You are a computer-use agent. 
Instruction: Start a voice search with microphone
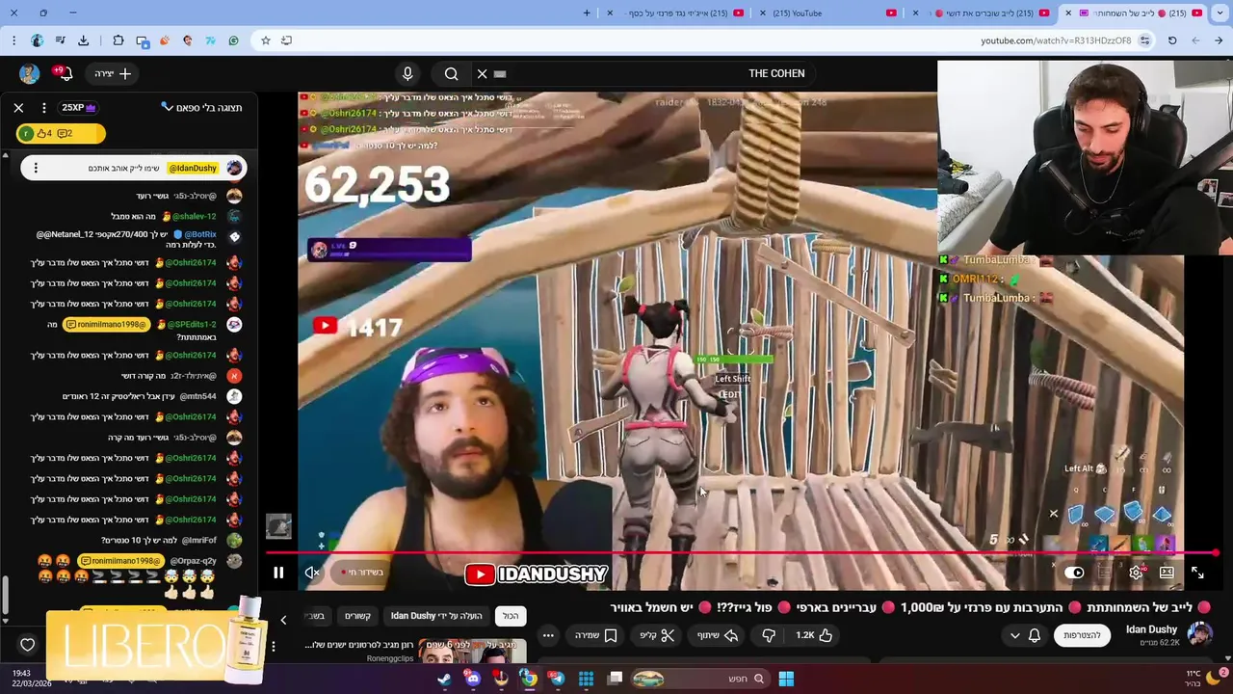(x=407, y=73)
